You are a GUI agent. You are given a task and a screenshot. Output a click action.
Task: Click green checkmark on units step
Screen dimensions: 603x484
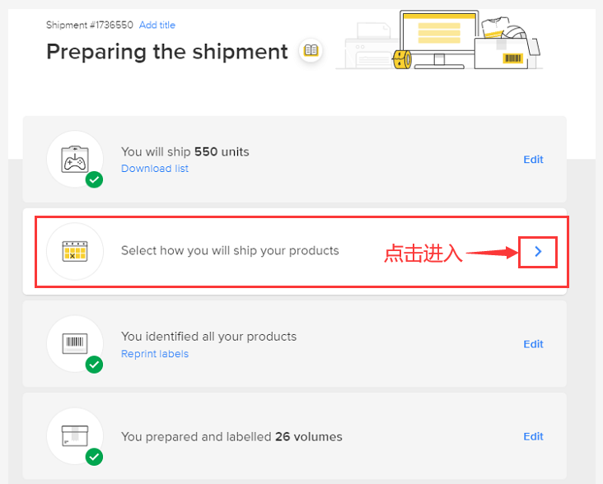tap(95, 179)
